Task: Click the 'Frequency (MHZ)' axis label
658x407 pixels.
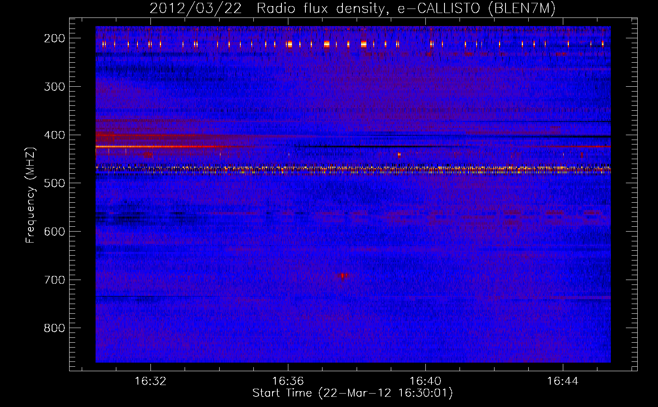Action: click(31, 195)
